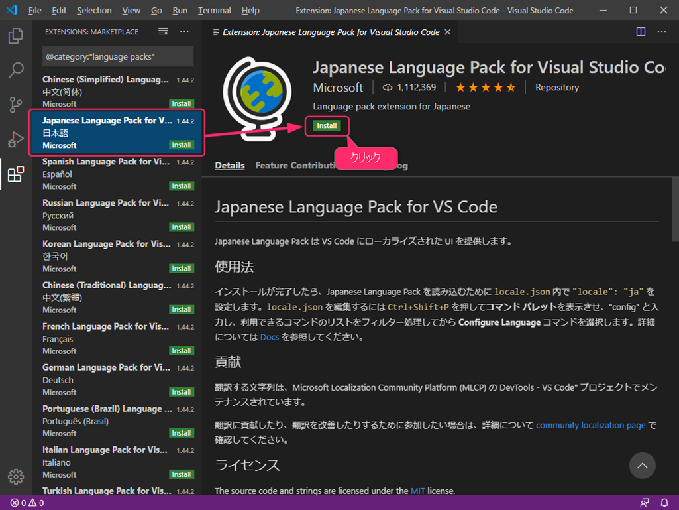The width and height of the screenshot is (679, 510).
Task: Install the Korean Language Pack
Action: click(x=182, y=269)
